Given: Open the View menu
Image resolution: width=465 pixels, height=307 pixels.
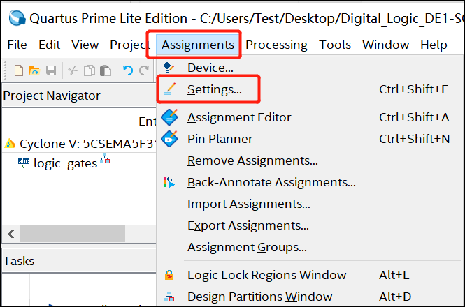Looking at the screenshot, I should pyautogui.click(x=85, y=45).
